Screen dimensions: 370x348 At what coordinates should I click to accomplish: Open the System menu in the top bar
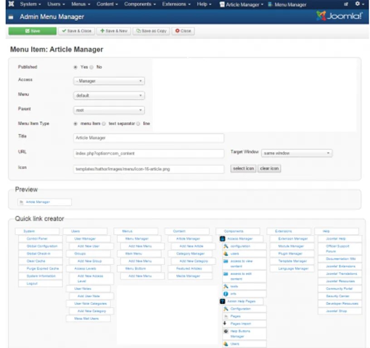tap(30, 4)
